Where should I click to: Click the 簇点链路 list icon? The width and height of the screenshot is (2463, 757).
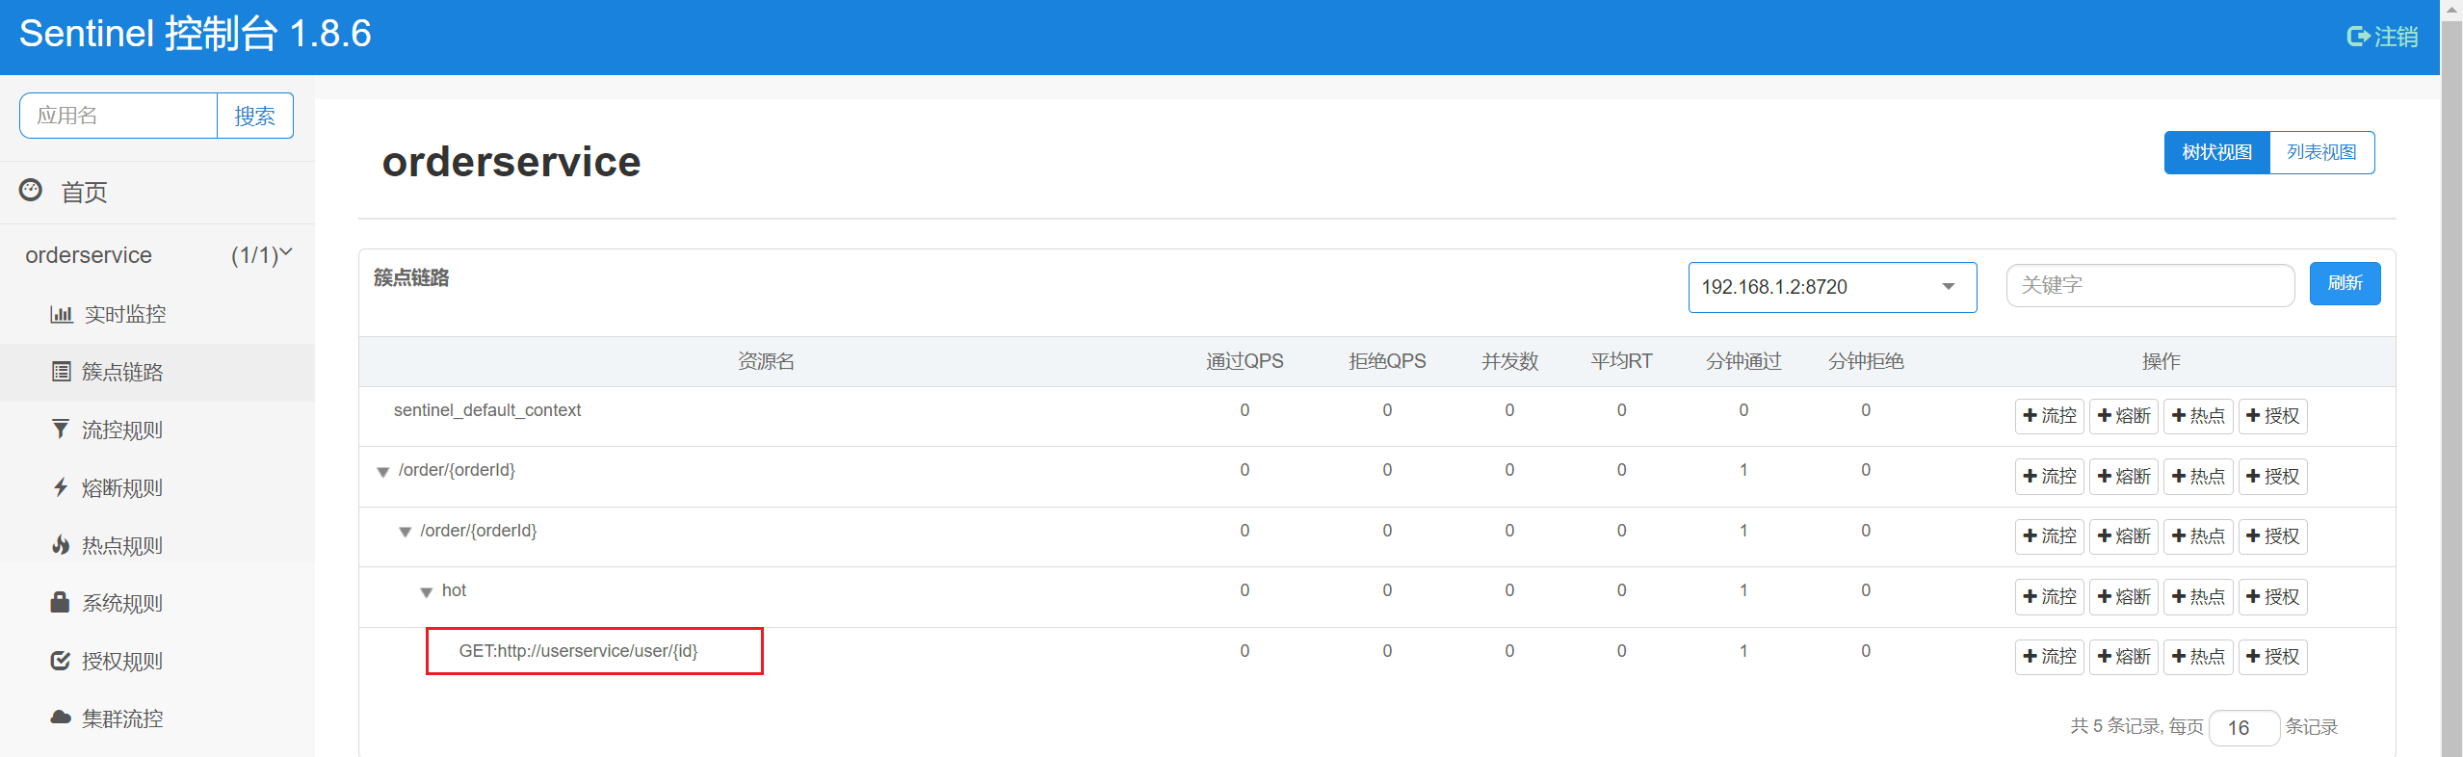point(61,372)
